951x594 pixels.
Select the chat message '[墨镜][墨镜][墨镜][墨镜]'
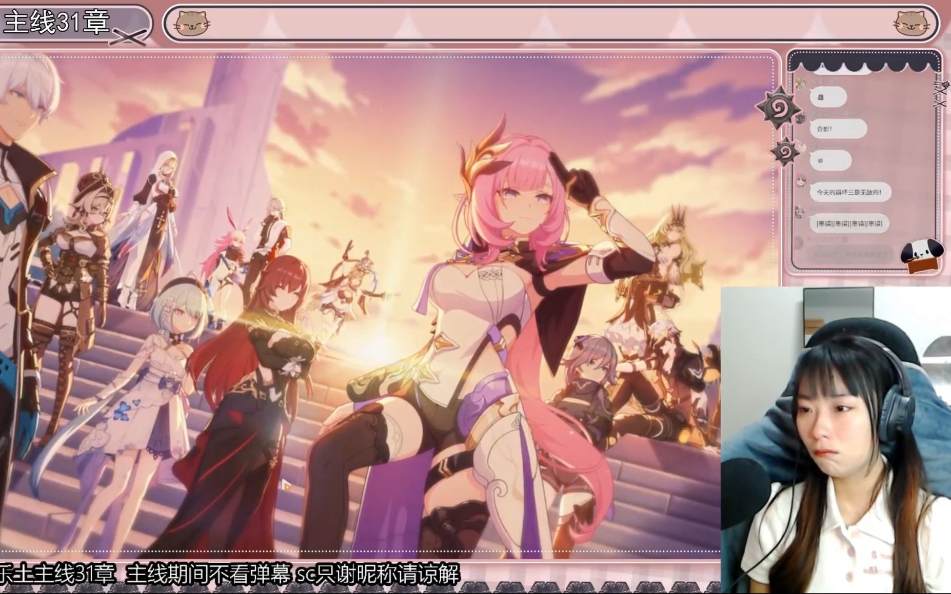(849, 223)
